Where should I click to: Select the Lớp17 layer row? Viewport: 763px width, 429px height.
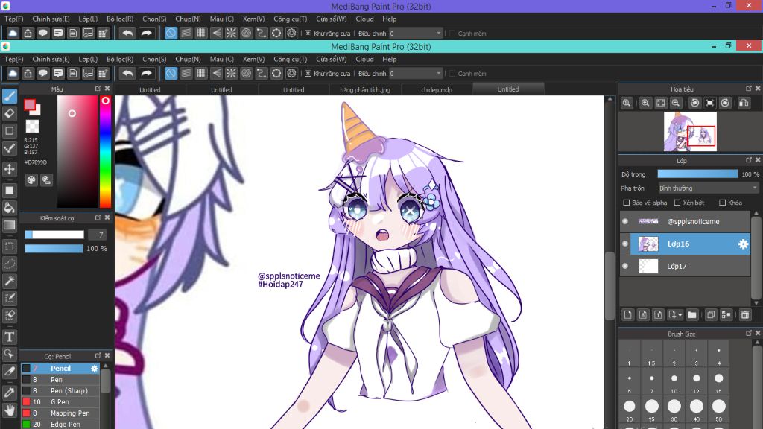click(x=686, y=266)
